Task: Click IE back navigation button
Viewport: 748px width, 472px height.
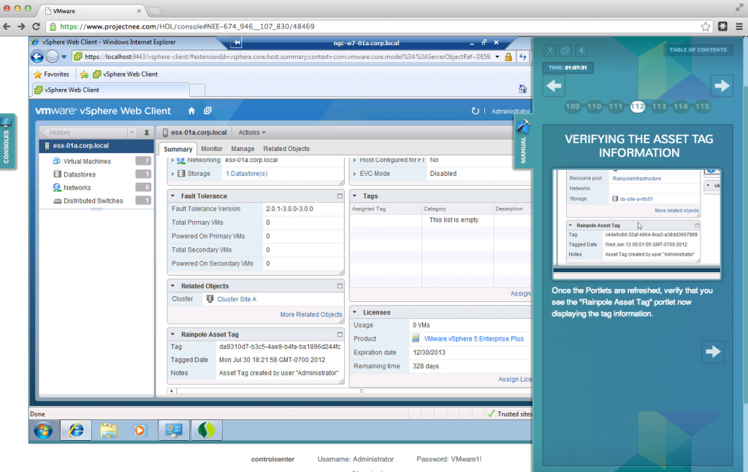Action: 37,57
